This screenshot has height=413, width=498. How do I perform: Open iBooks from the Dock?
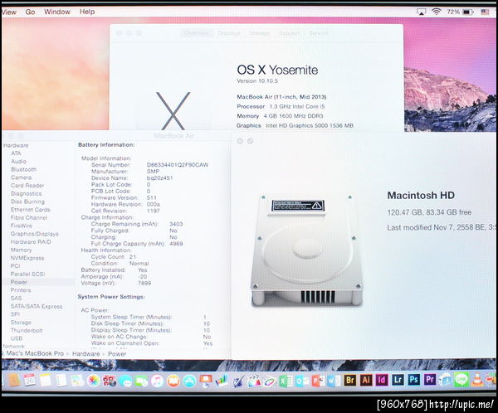click(173, 381)
